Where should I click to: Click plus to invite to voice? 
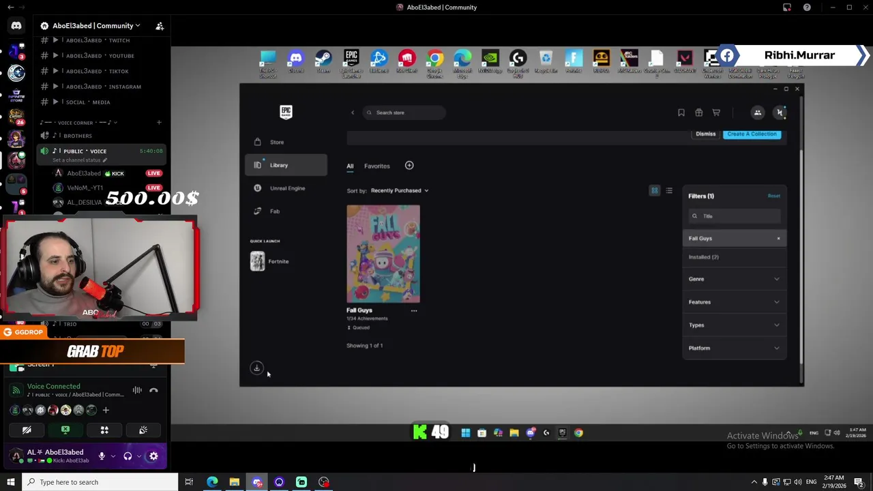pos(106,410)
